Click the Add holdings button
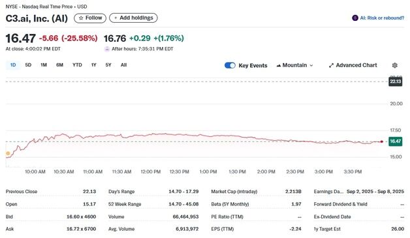This screenshot has height=238, width=410. coord(133,18)
